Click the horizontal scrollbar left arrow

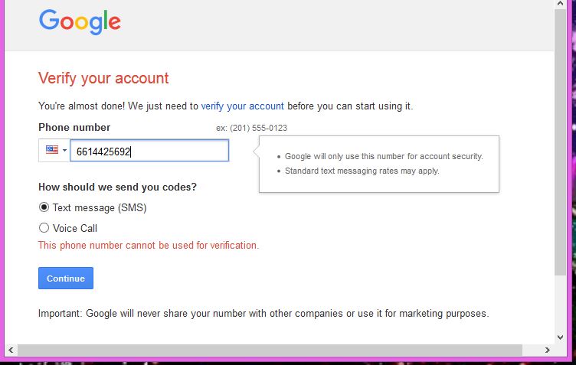[11, 350]
